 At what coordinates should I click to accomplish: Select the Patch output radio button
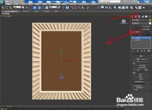[x=138, y=75]
